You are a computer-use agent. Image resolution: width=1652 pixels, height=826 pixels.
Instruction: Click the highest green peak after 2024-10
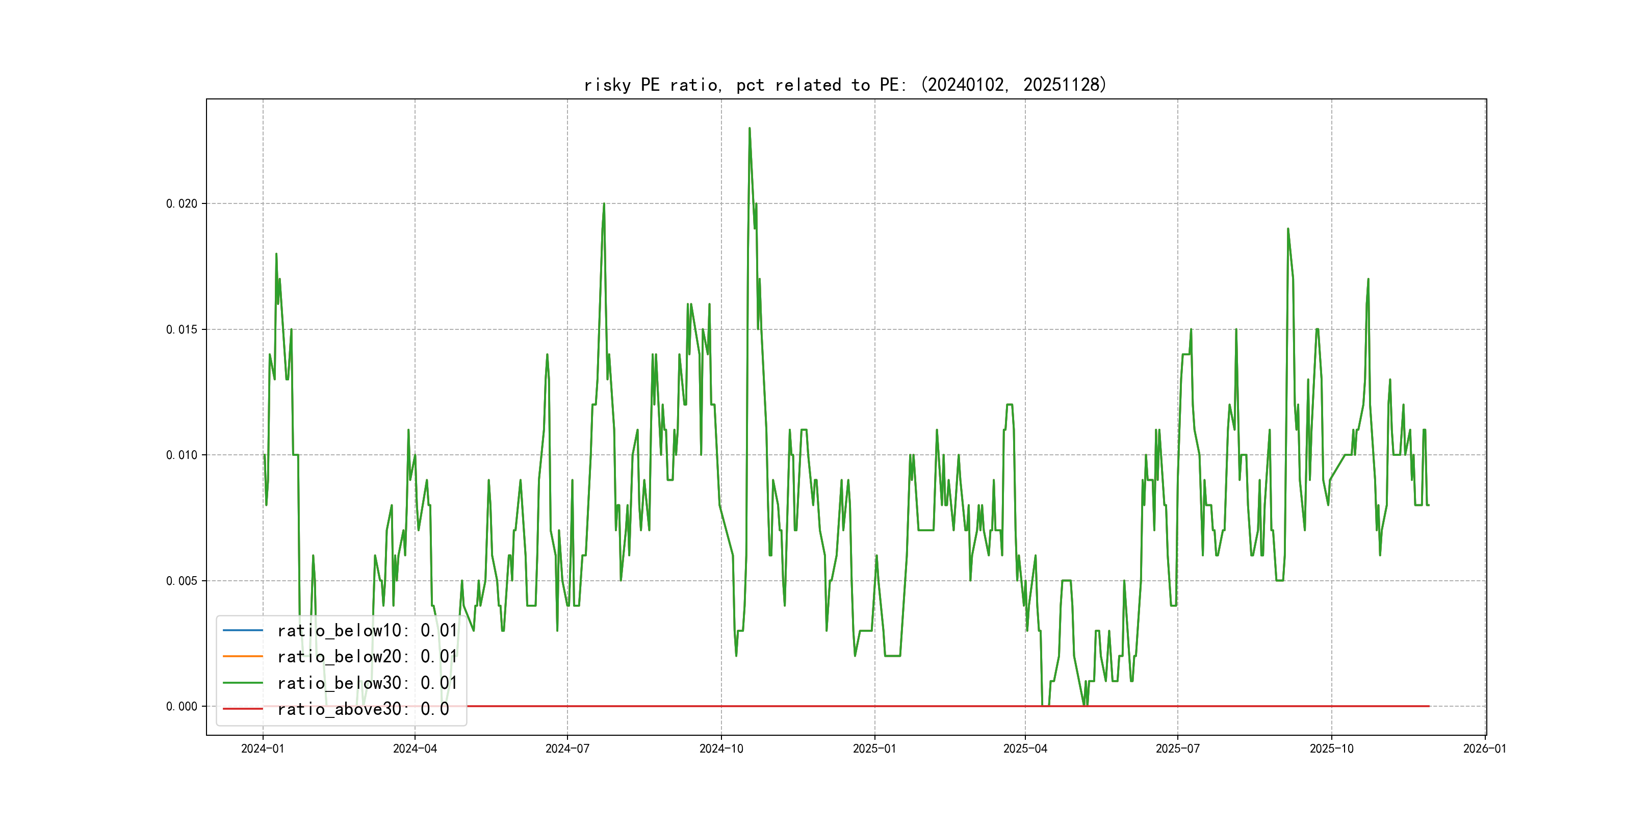coord(749,129)
